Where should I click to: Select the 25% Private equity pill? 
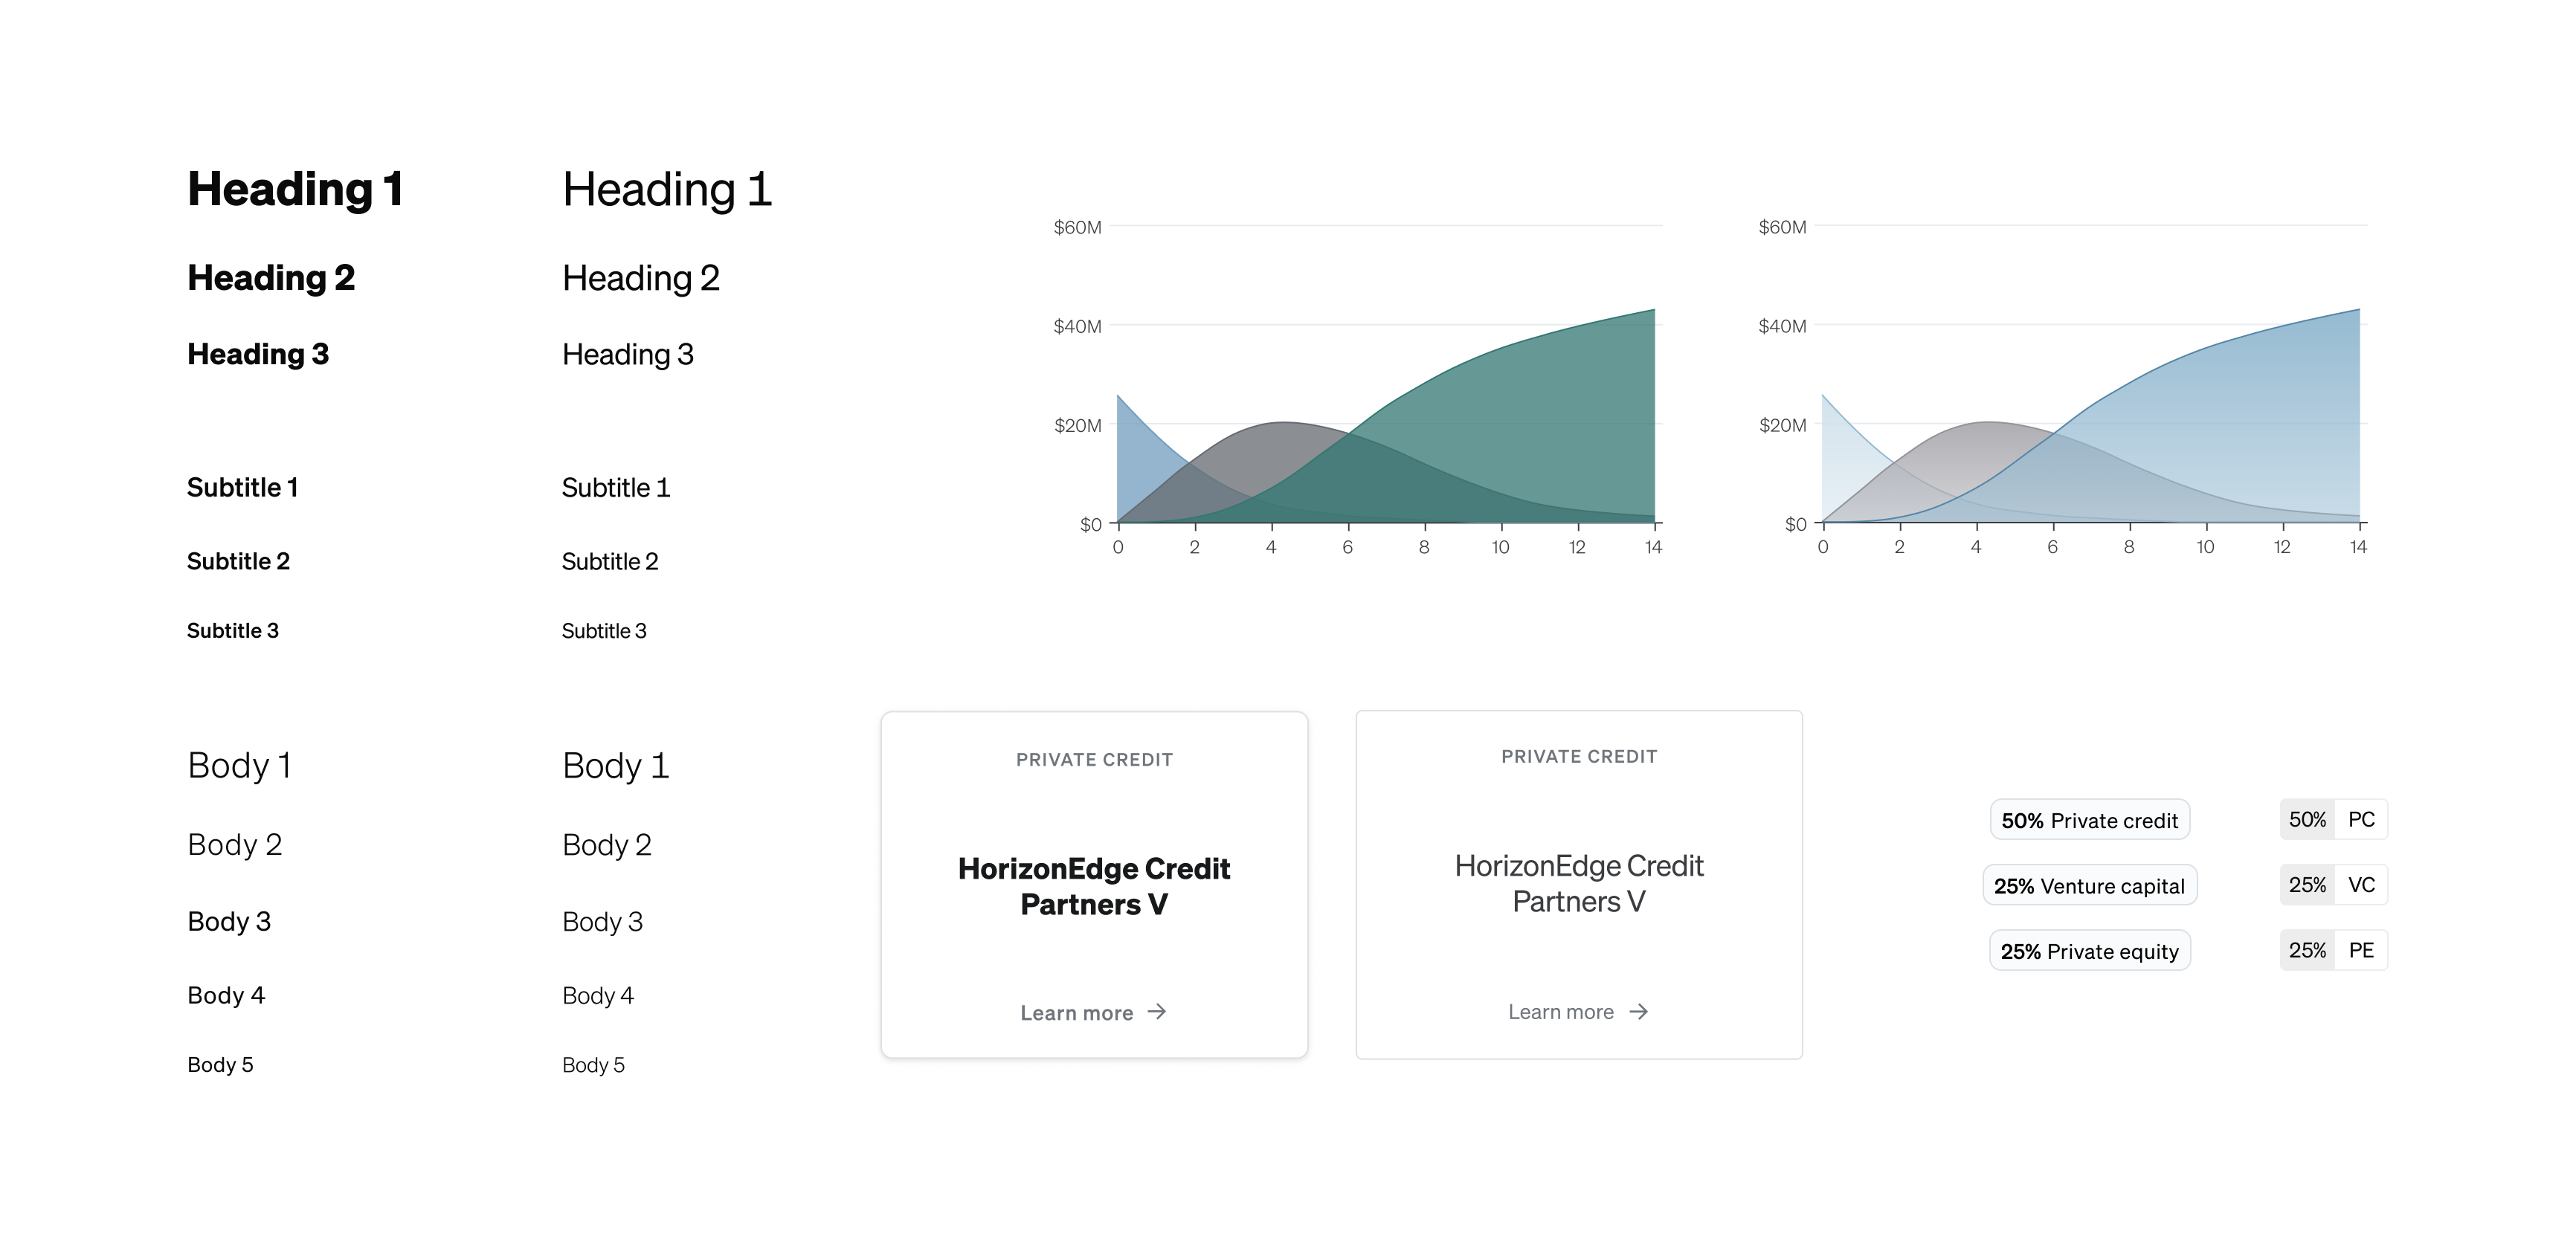click(x=2090, y=951)
